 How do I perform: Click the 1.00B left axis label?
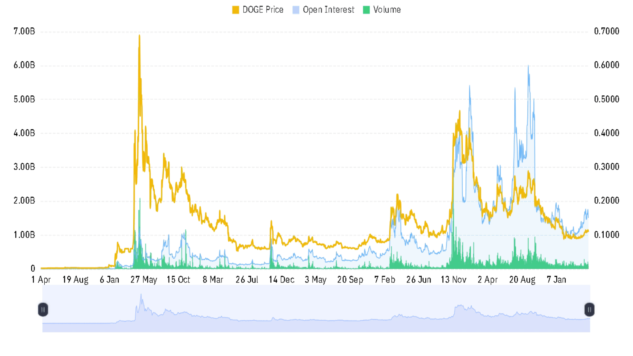(x=24, y=235)
